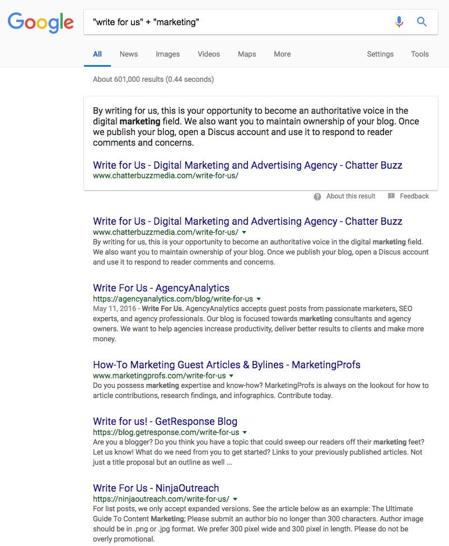Image resolution: width=449 pixels, height=546 pixels.
Task: Click the featured snippet paragraph text
Action: (256, 127)
